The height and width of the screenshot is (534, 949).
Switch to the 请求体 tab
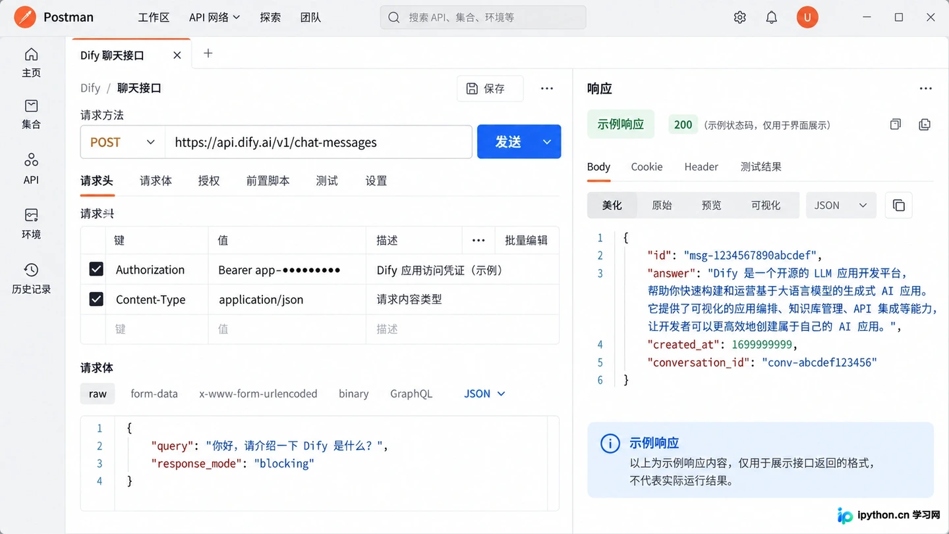point(156,181)
